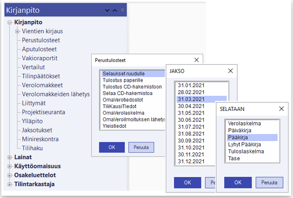Expand the Osakeluettelot tree node
Image resolution: width=293 pixels, height=198 pixels.
point(10,175)
